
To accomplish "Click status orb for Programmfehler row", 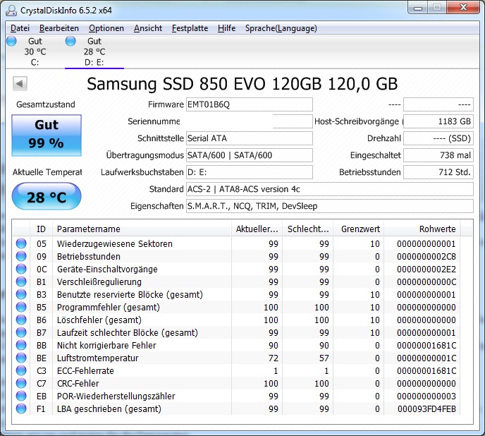I will tap(21, 307).
